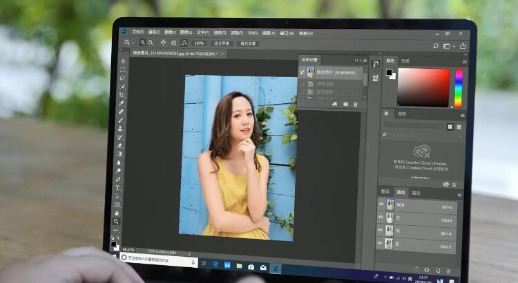Viewport: 518px width, 283px height.
Task: Select the Hand tool
Action: point(117,213)
